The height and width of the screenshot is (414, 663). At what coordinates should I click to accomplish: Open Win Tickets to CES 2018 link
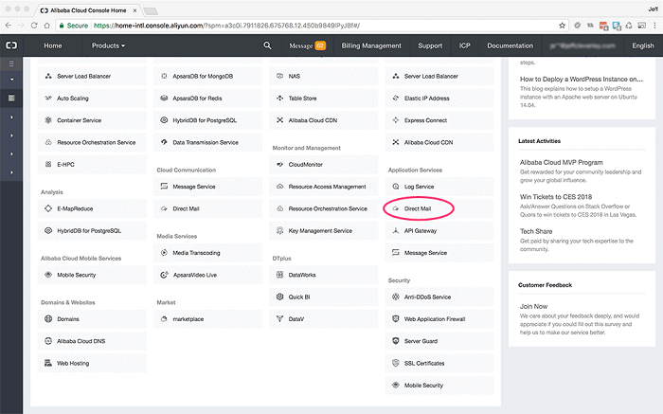click(x=556, y=197)
